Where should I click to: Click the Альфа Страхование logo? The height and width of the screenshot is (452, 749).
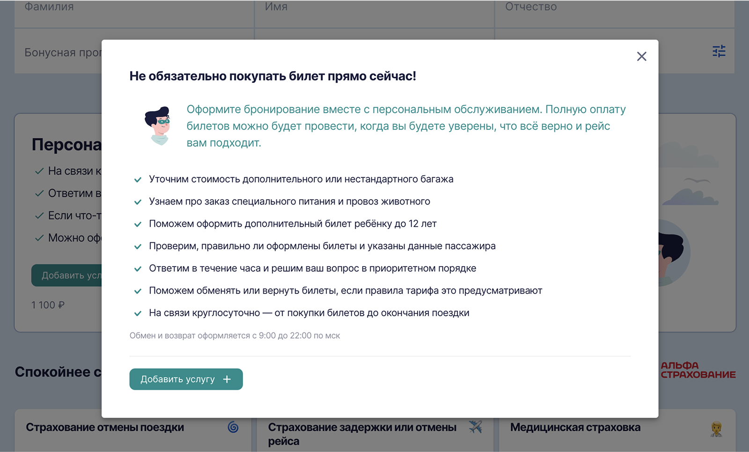(x=698, y=370)
